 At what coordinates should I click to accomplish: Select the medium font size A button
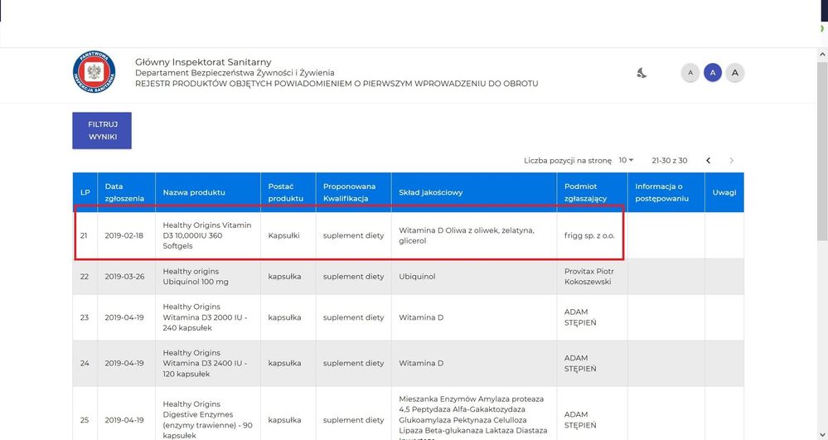(712, 73)
